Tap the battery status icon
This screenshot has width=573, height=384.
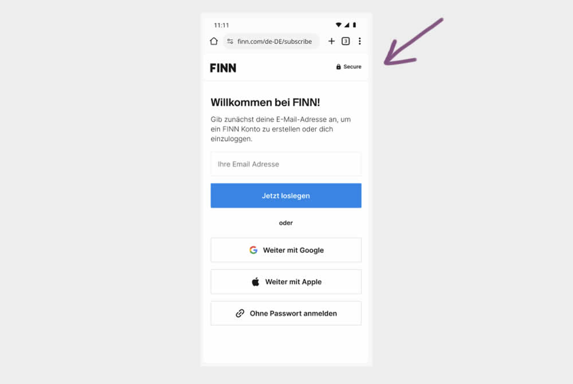point(354,25)
